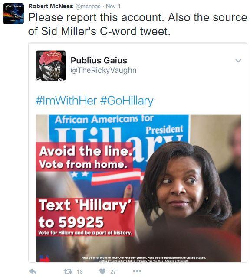Click the reply arrow icon

click(33, 271)
